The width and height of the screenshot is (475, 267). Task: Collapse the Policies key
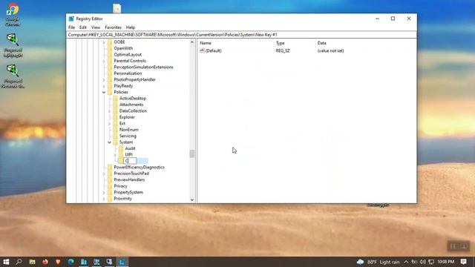104,92
